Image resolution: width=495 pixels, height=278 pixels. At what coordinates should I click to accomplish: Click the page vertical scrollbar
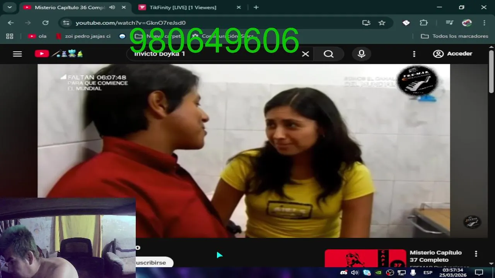(491, 72)
